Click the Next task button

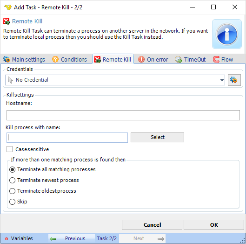pos(142,239)
